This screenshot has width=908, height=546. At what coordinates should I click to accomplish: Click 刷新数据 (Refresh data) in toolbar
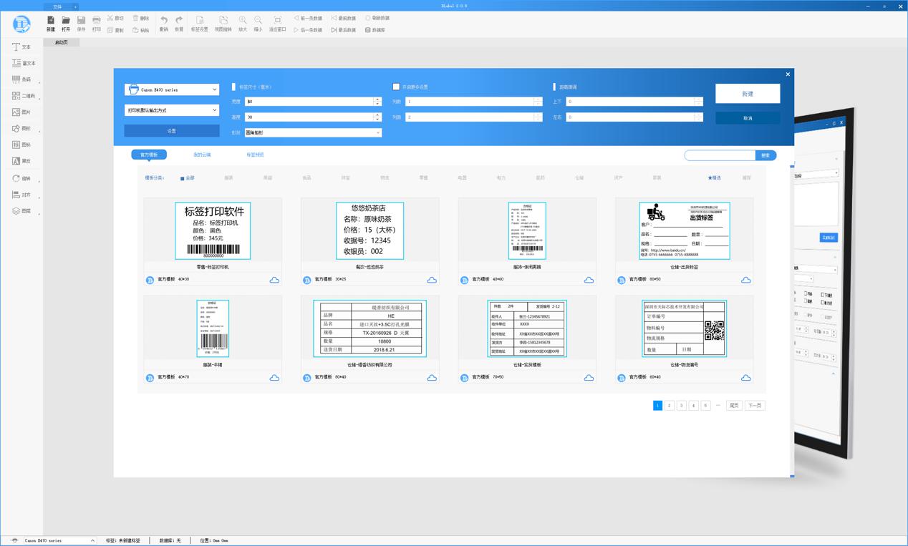pos(377,18)
